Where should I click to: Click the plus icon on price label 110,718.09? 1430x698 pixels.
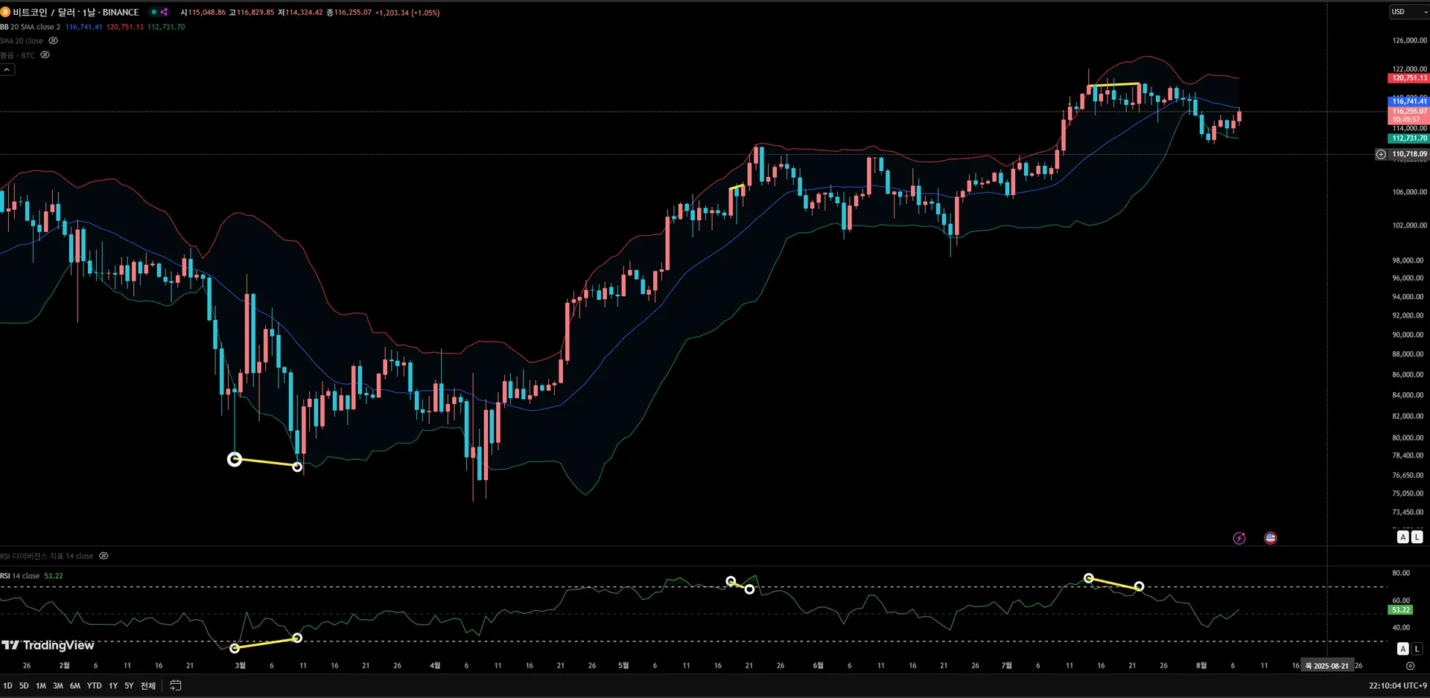coord(1381,154)
